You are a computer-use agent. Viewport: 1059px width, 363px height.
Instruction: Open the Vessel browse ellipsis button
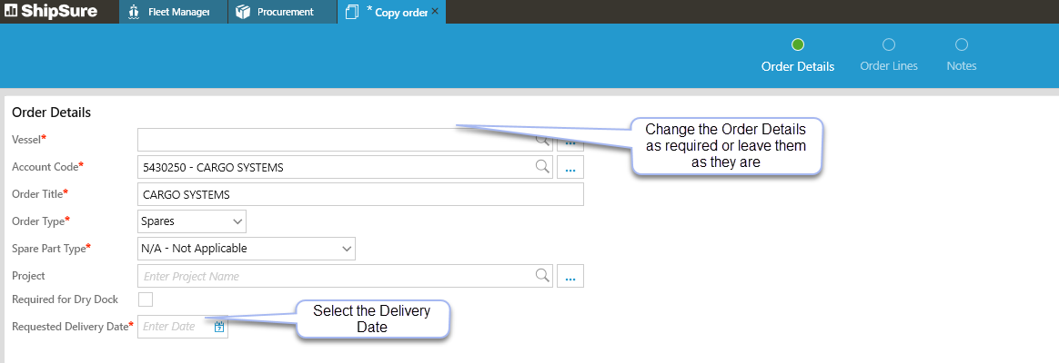(x=570, y=141)
